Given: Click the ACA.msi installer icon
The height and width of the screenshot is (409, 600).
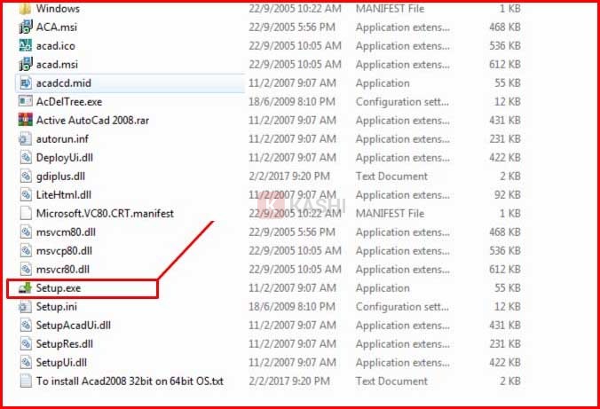Looking at the screenshot, I should point(26,28).
